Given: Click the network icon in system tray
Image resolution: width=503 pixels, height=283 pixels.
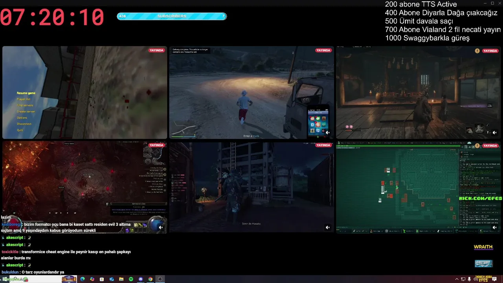Looking at the screenshot, I should pyautogui.click(x=463, y=279).
